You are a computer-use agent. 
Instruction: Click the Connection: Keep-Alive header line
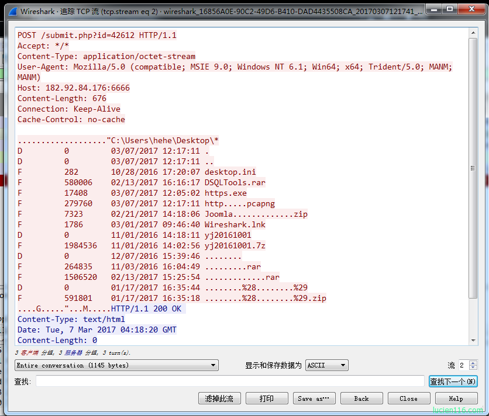point(69,109)
